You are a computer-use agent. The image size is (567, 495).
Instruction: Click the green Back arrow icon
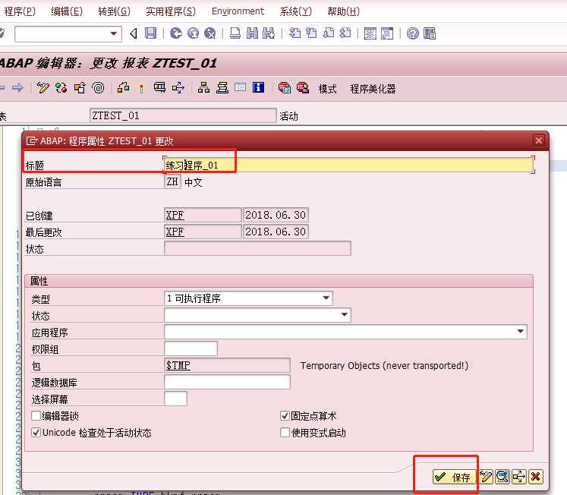176,33
